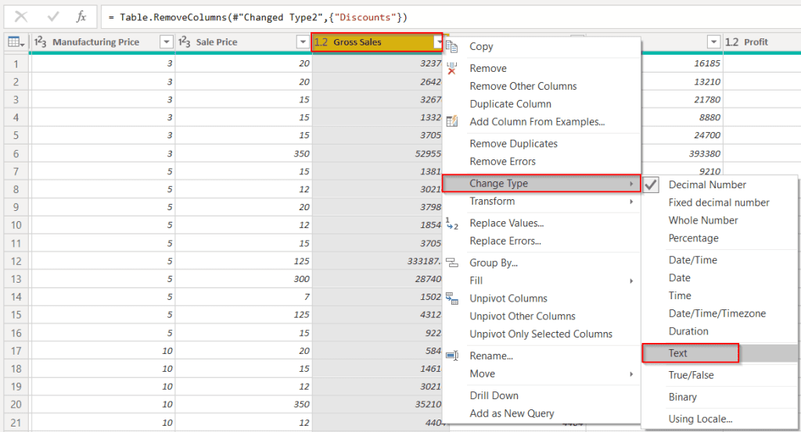Open filter dropdown left of Profit column
801x432 pixels.
[x=713, y=42]
